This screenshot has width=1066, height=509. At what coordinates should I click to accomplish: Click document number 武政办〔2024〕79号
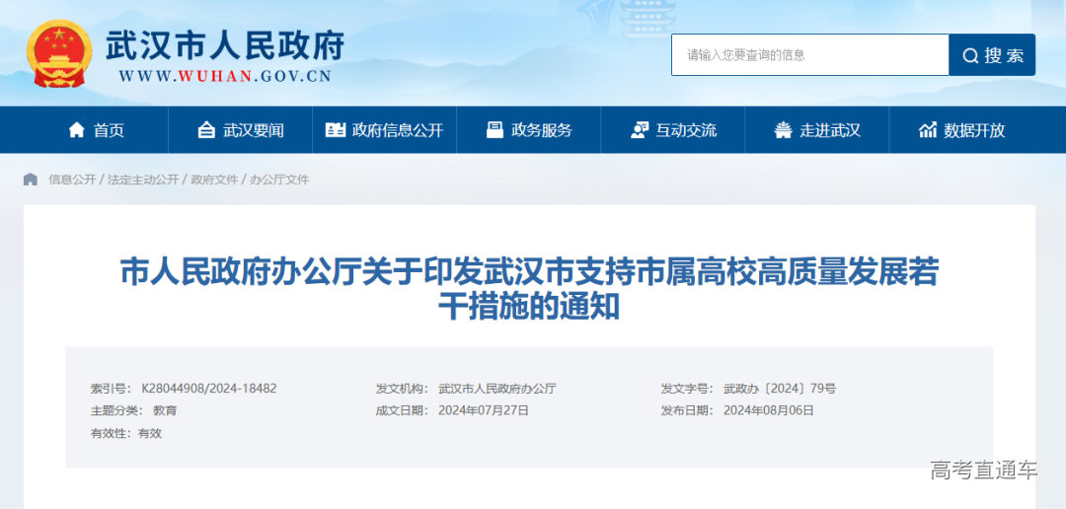point(780,389)
